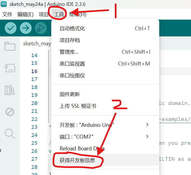Select 获得开发板信息 menu entry
Image resolution: width=191 pixels, height=175 pixels.
tap(105, 160)
